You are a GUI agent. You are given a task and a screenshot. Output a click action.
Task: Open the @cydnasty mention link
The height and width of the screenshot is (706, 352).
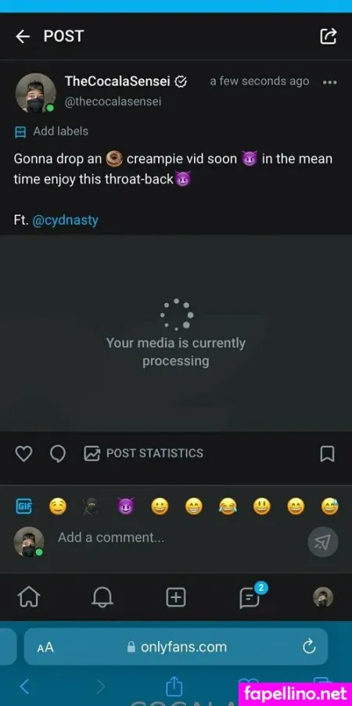65,221
